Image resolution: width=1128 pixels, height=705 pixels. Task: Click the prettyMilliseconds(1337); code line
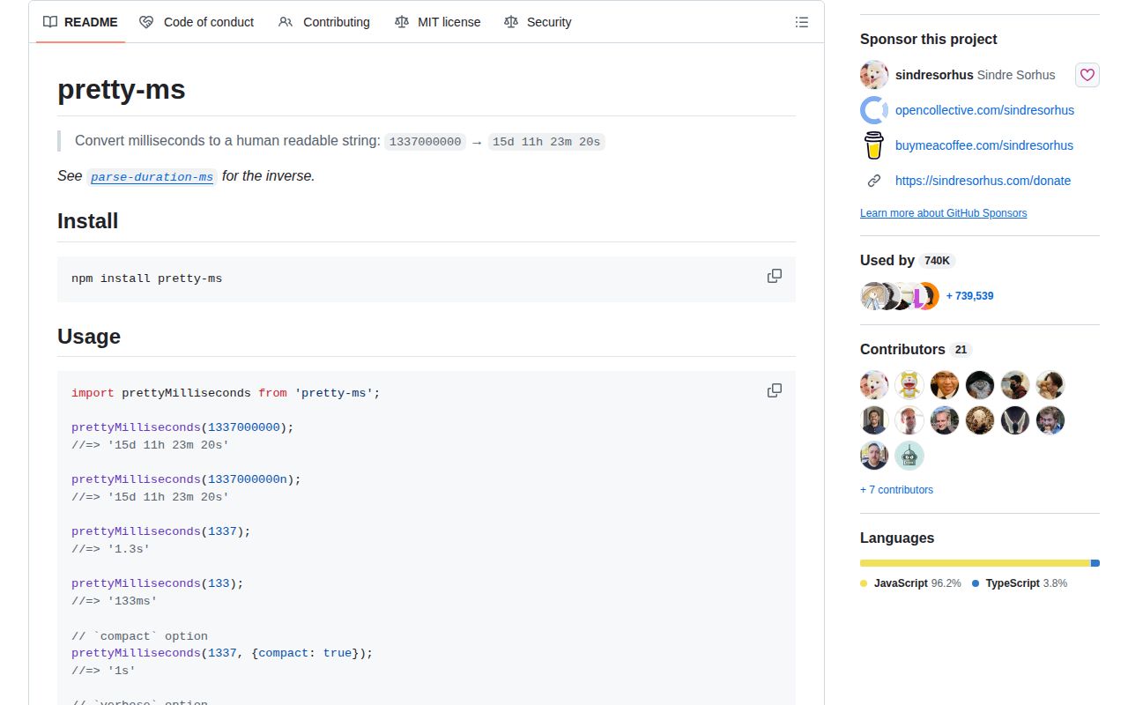(x=161, y=531)
